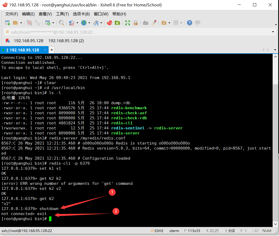Open the 查看(V) menu
This screenshot has width=279, height=236.
tap(45, 14)
